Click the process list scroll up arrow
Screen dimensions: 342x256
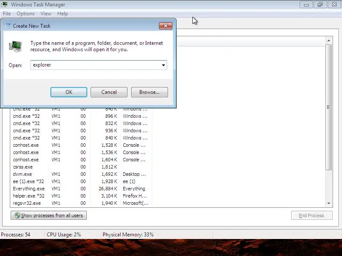tap(329, 41)
